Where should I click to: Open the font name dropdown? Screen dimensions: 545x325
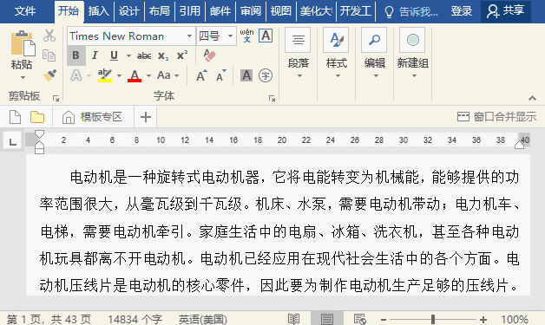189,36
